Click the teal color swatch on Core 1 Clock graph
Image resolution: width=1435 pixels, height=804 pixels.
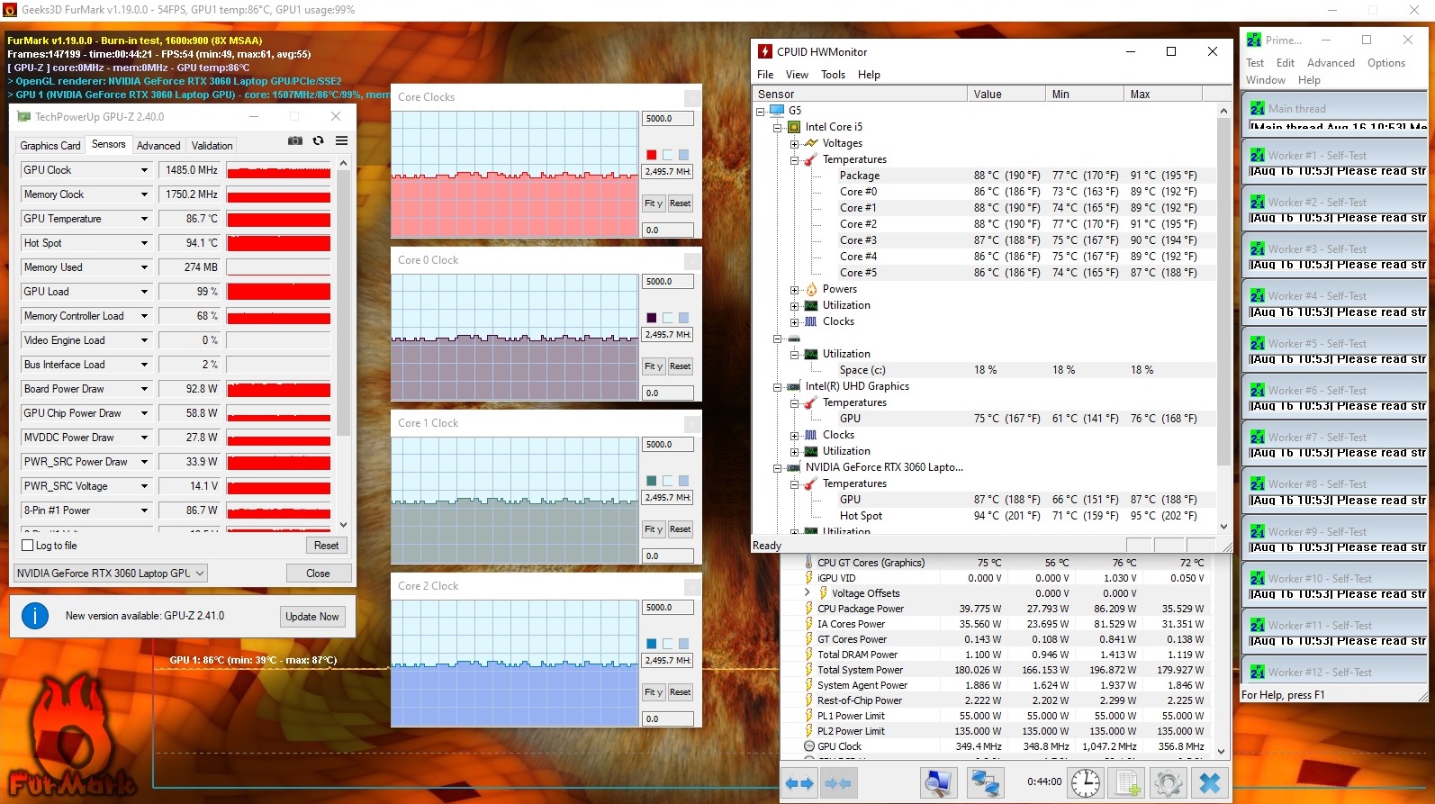click(652, 481)
